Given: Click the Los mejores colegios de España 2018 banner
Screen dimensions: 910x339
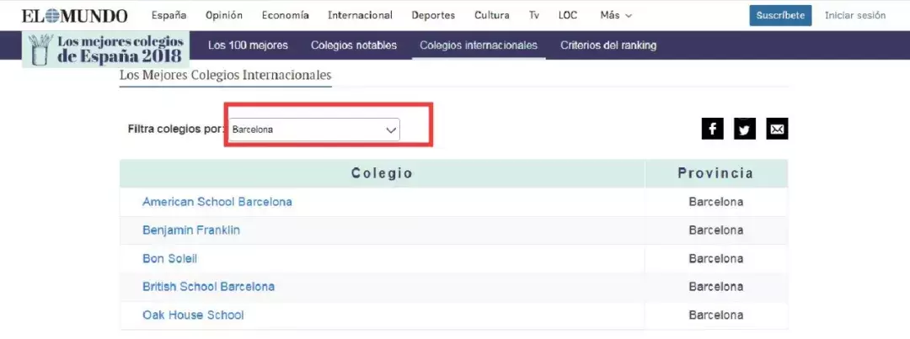Looking at the screenshot, I should click(x=105, y=50).
